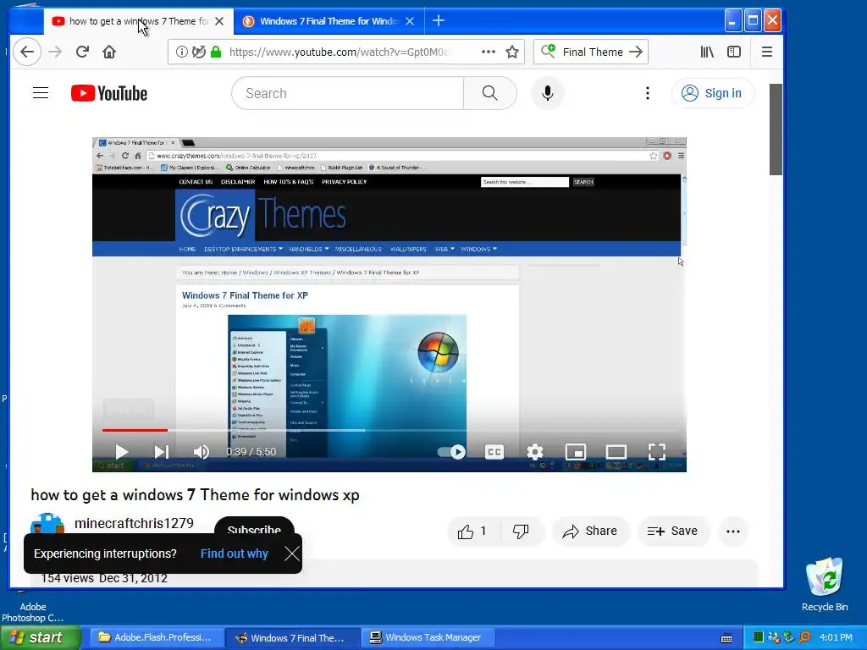The height and width of the screenshot is (650, 867).
Task: Click the tracking protection shield icon
Action: click(198, 52)
